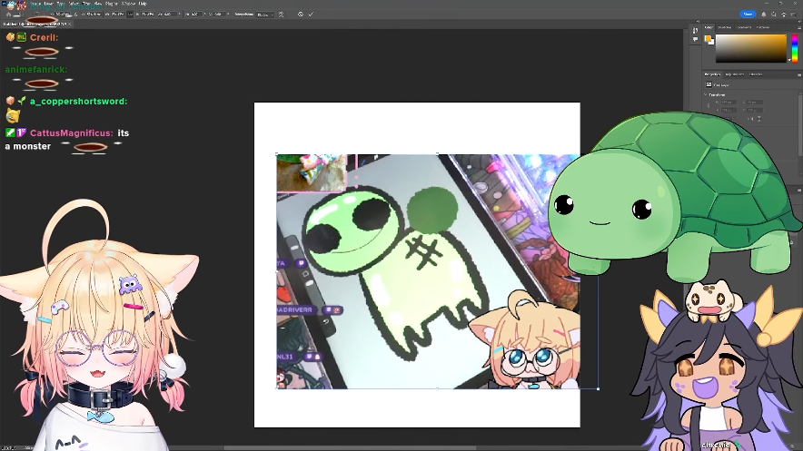The height and width of the screenshot is (451, 803).
Task: Click the orange foreground color swatch
Action: tap(708, 39)
